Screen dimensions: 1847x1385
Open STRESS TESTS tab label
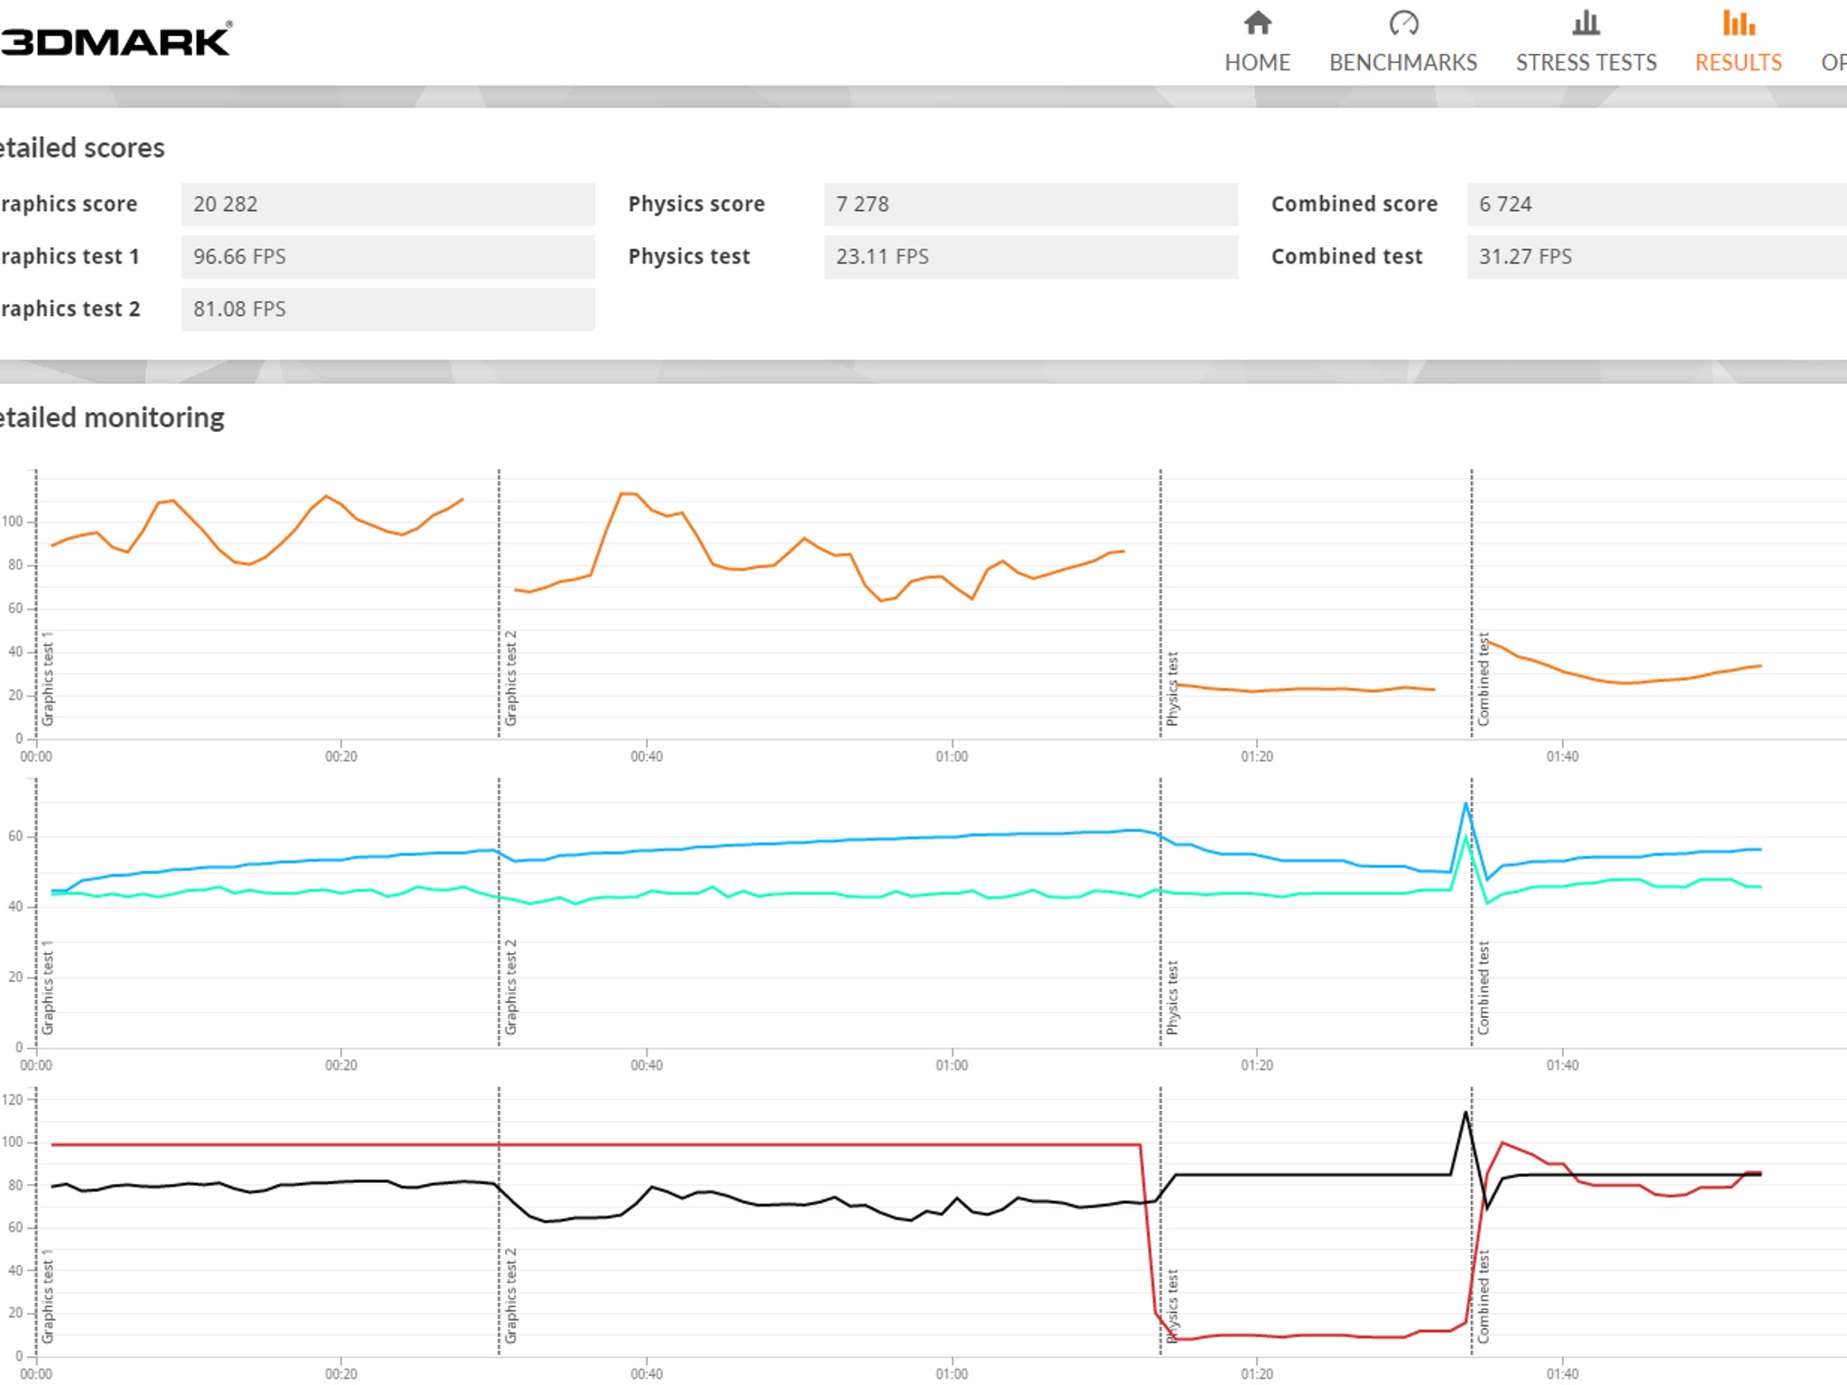click(x=1585, y=63)
